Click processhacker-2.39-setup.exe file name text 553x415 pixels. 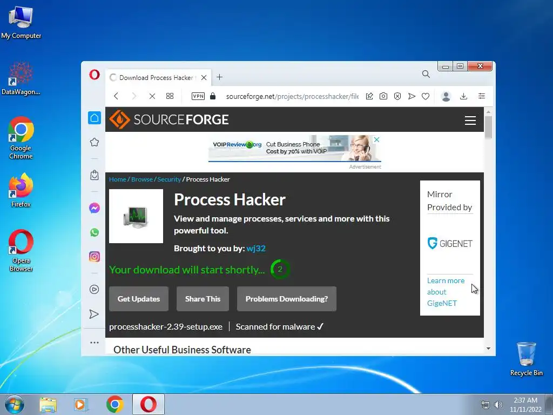[166, 327]
